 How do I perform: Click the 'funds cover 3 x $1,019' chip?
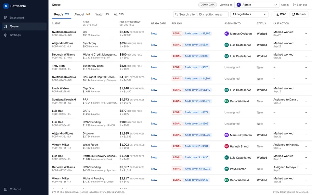(x=197, y=169)
